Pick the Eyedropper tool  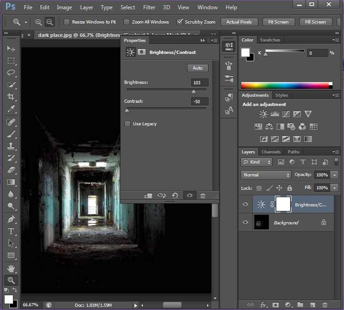click(11, 109)
